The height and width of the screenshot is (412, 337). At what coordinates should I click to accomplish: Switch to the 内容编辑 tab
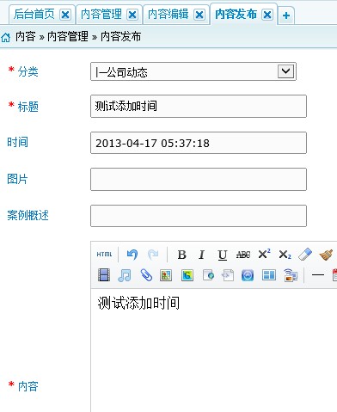168,14
